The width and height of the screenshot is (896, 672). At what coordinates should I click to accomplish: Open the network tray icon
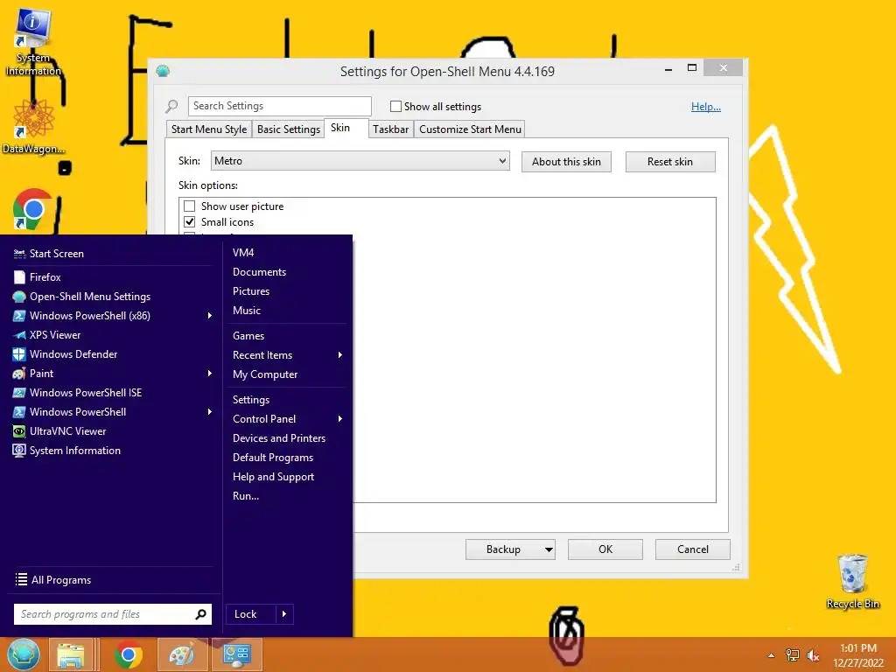(792, 655)
